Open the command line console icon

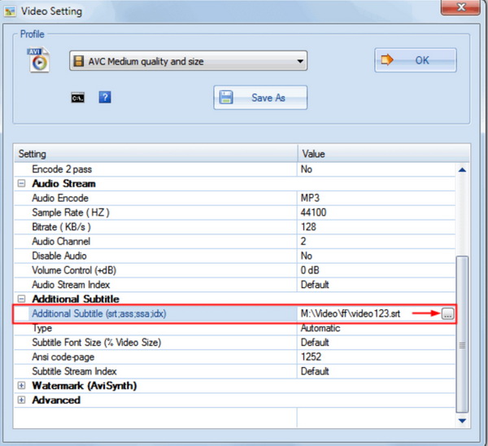click(x=78, y=98)
